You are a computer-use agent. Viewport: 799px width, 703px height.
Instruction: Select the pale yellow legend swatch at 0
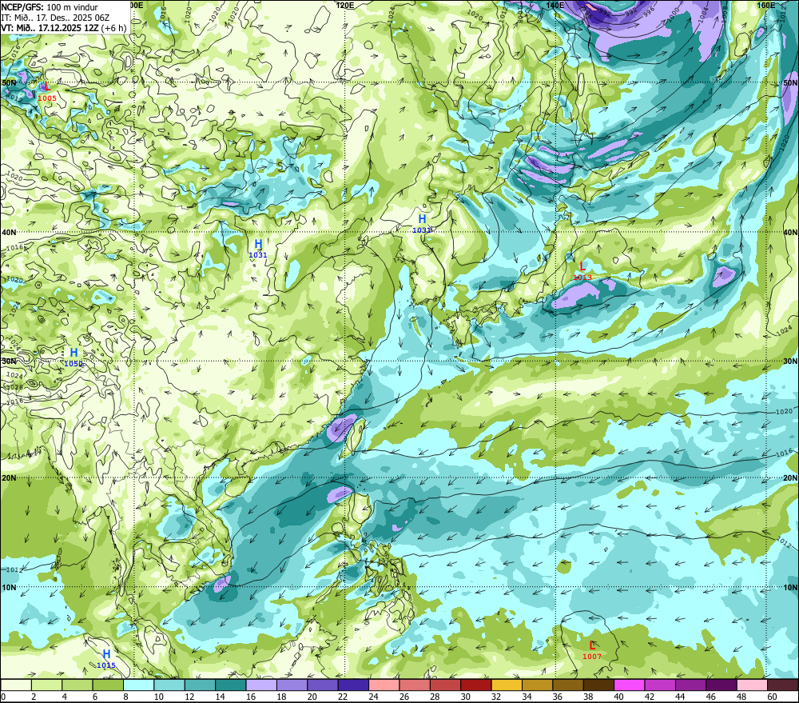pos(16,685)
